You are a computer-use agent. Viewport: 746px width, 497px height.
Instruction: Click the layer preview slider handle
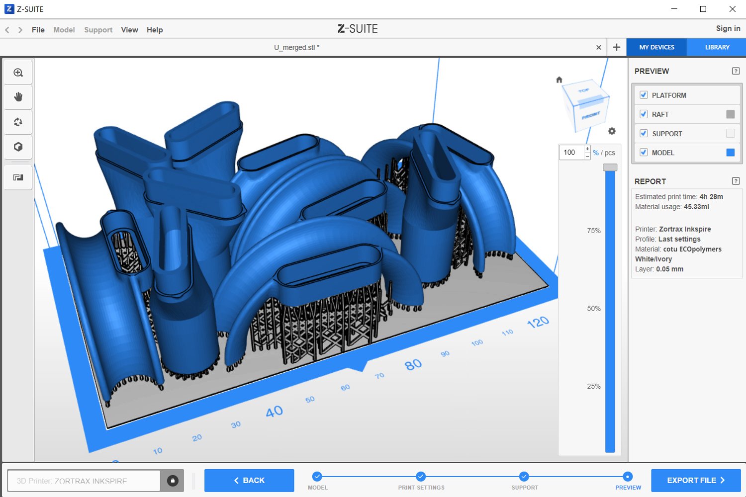[x=610, y=167]
